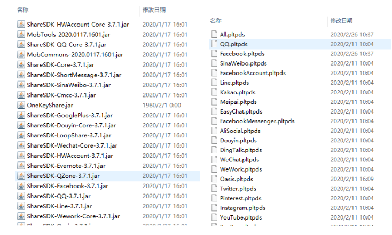Click the 2020/2/11 10:04 date of QQ.pltpds
This screenshot has height=235, width=392.
pyautogui.click(x=352, y=44)
